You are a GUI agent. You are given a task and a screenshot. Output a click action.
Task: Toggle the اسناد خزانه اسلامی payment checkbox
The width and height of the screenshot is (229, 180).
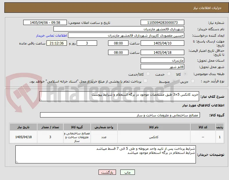(146, 81)
